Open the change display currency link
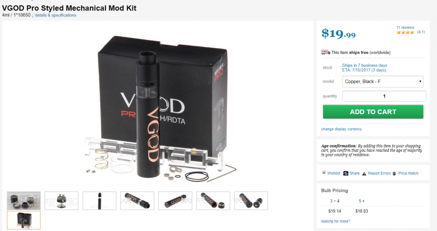This screenshot has width=437, height=231. 342,129
